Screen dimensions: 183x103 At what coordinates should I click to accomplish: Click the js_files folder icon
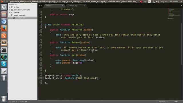pyautogui.click(x=12, y=7)
